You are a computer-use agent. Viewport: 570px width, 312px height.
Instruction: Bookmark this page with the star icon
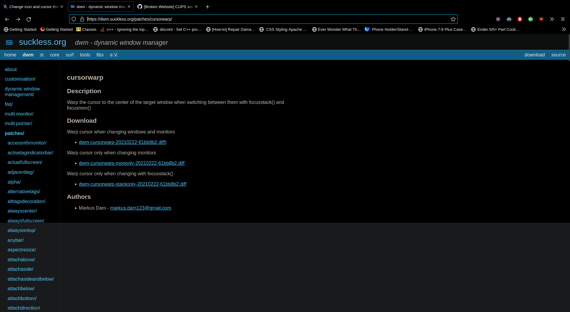point(453,19)
